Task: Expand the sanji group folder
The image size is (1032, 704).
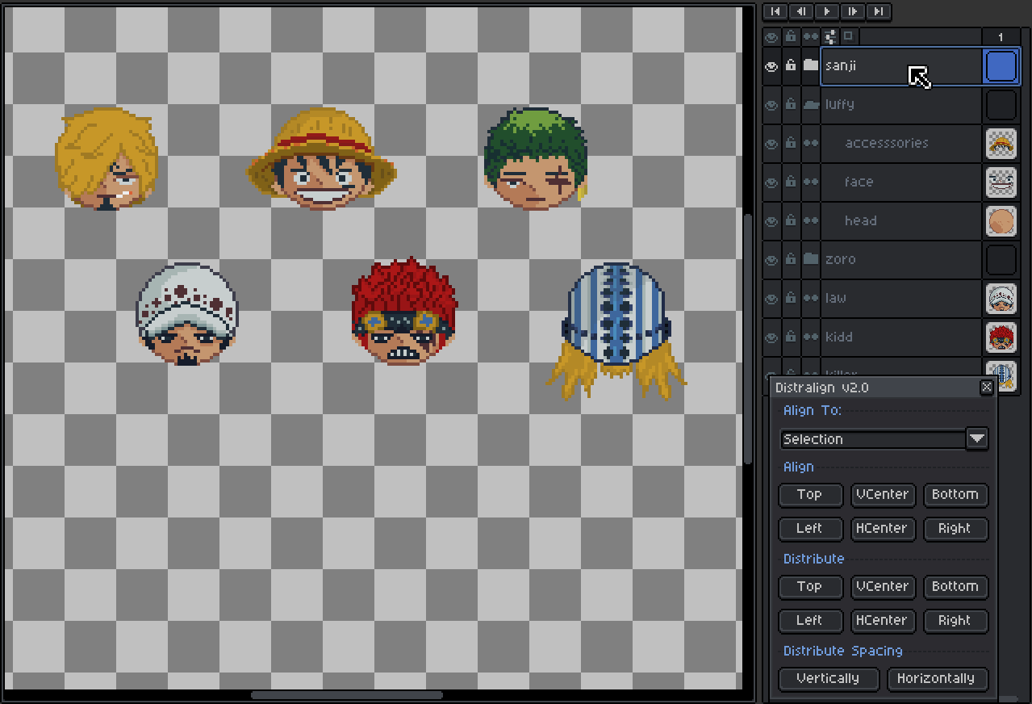Action: pos(810,65)
